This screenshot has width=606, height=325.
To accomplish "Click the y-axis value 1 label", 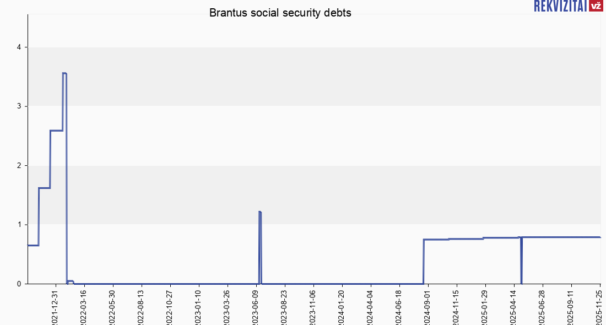I will pyautogui.click(x=19, y=225).
